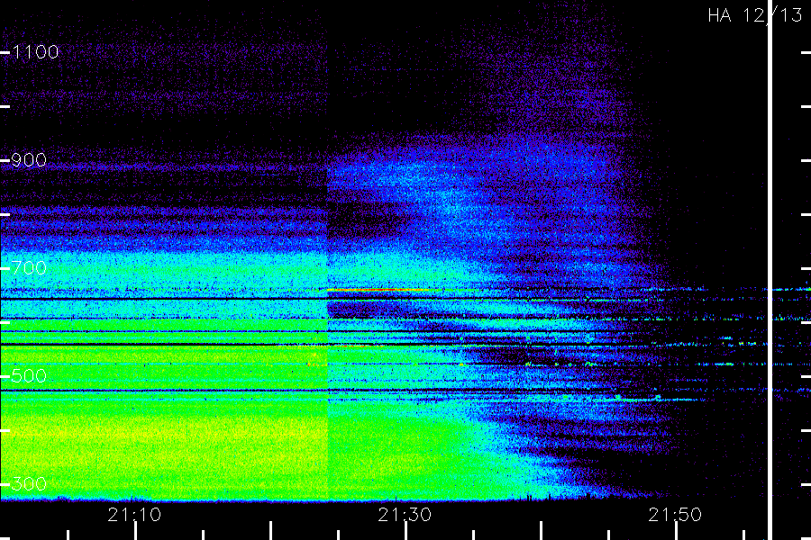The height and width of the screenshot is (540, 811).
Task: Click the 300 frequency axis label
Action: [29, 484]
